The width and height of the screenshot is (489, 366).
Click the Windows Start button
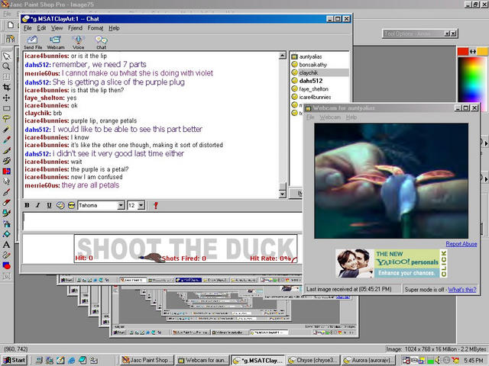(x=15, y=360)
